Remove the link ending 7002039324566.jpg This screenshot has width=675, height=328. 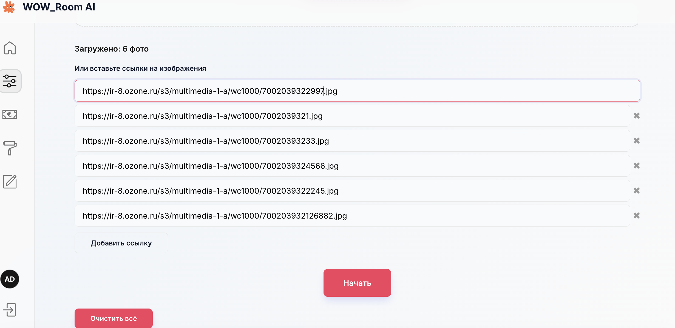637,166
